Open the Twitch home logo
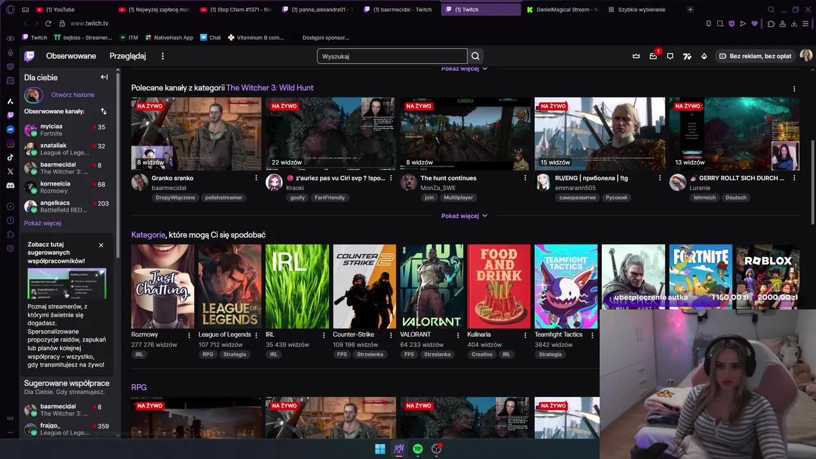Screen dimensions: 816x459 tap(29, 56)
